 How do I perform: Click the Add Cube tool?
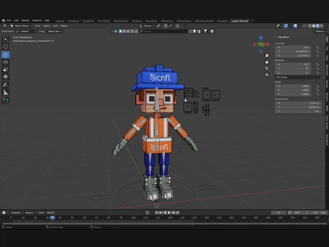pyautogui.click(x=6, y=100)
